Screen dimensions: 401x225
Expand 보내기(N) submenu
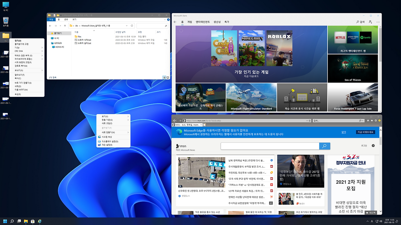[27, 70]
